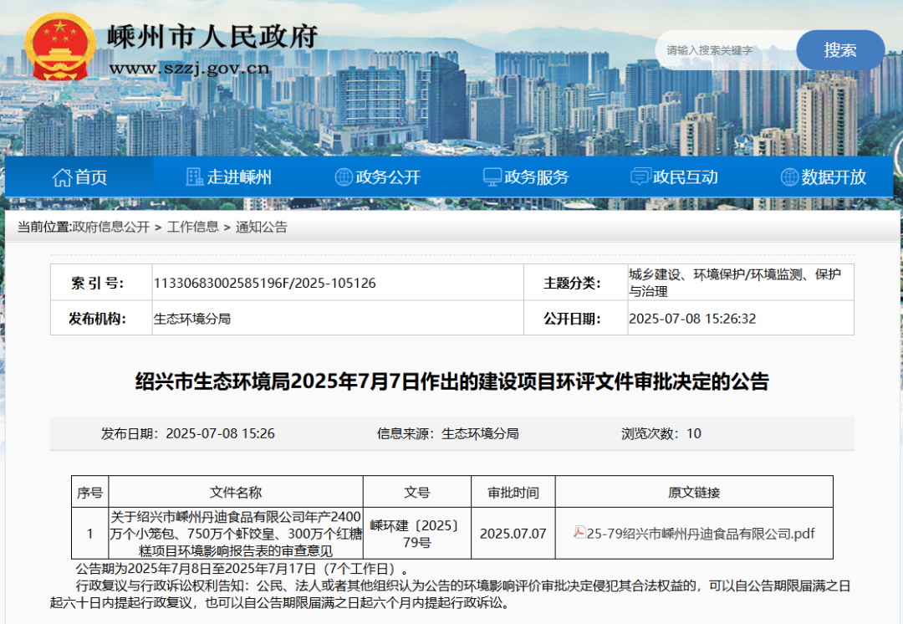Click the globe icon beside 政务公开

(x=344, y=177)
